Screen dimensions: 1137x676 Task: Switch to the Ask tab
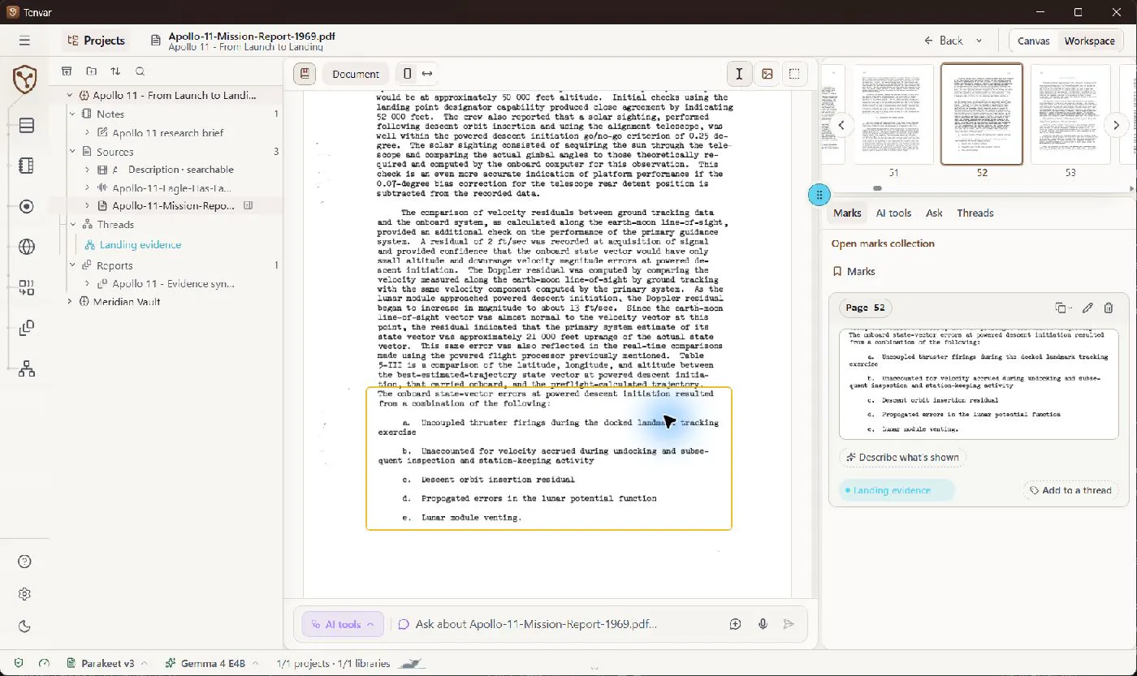(x=934, y=213)
